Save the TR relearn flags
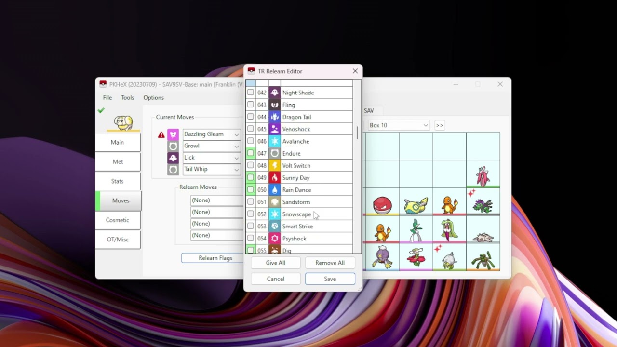The image size is (617, 347). 330,279
